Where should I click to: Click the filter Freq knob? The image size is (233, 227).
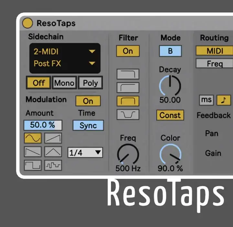click(x=128, y=154)
